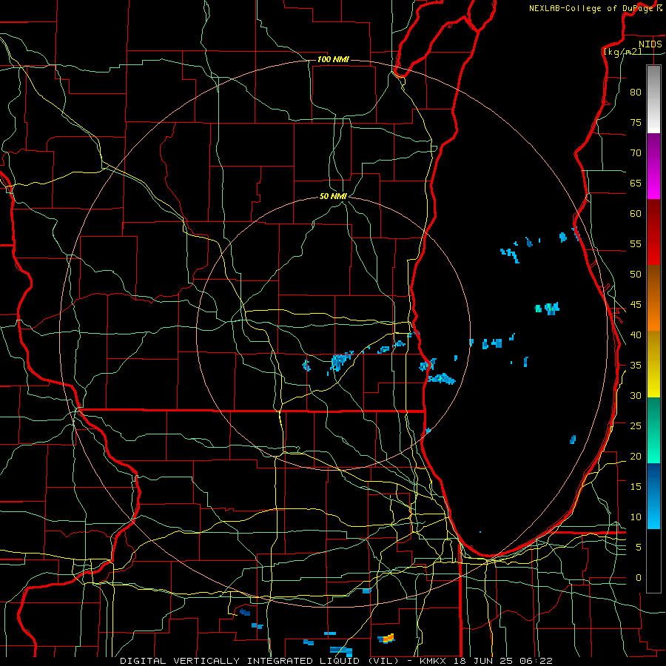Click the 15 value on the color scale

click(x=636, y=486)
